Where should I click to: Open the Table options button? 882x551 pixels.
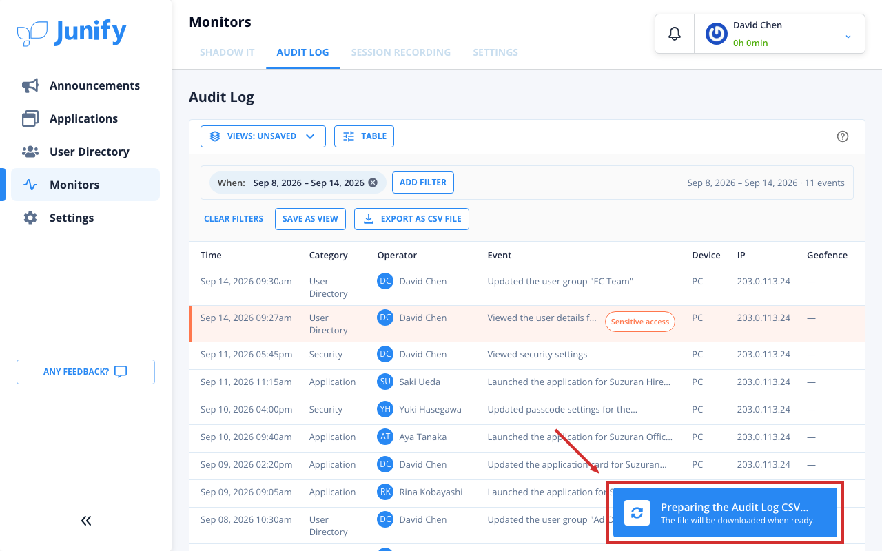[364, 136]
